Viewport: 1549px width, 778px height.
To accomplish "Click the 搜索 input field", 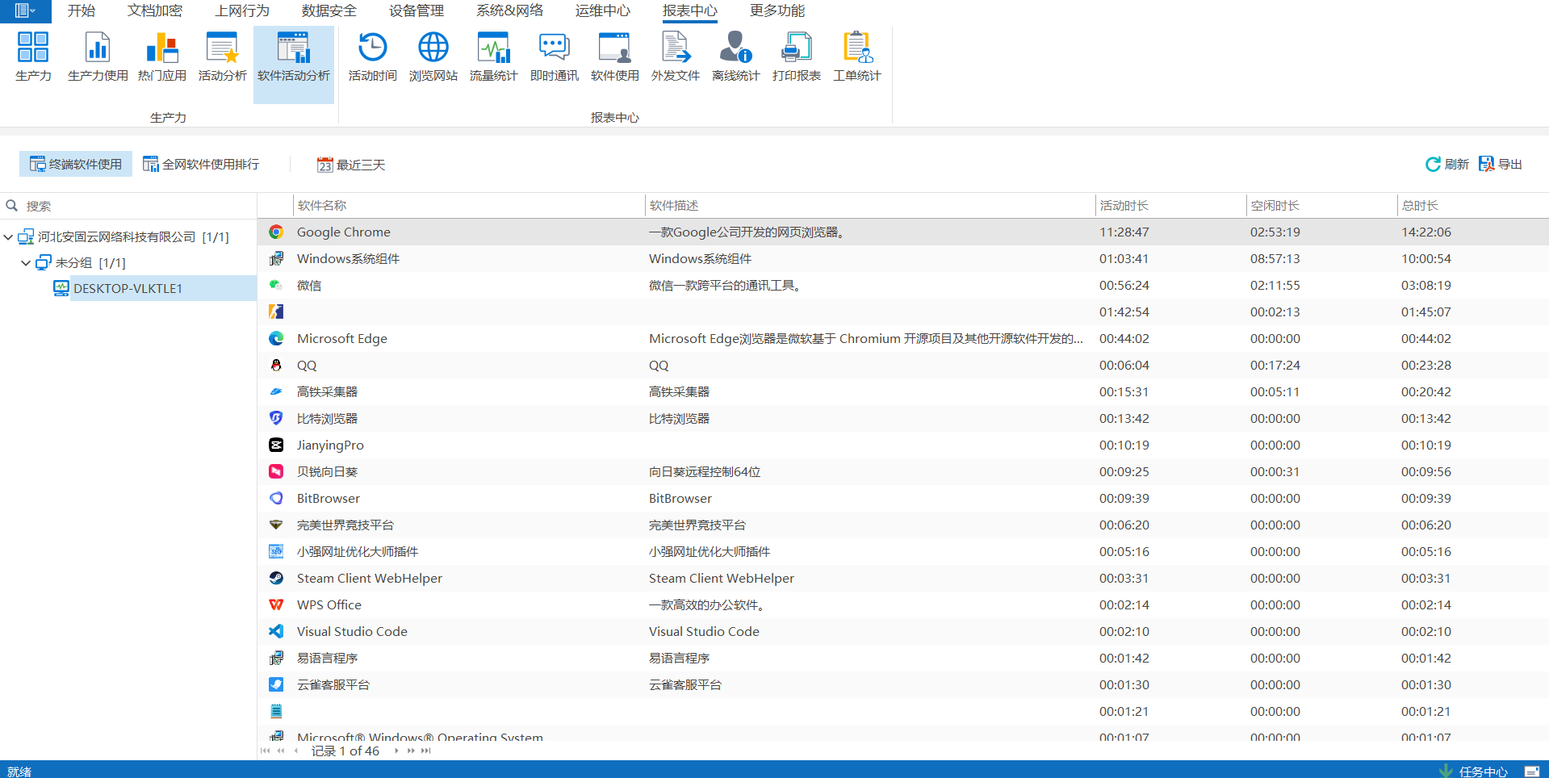I will click(137, 206).
